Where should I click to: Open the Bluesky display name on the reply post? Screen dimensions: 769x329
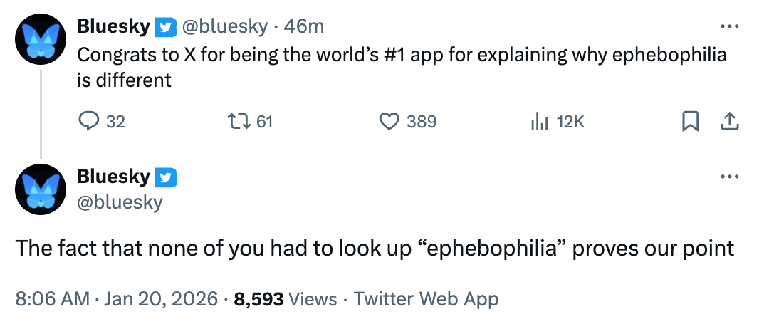(113, 176)
